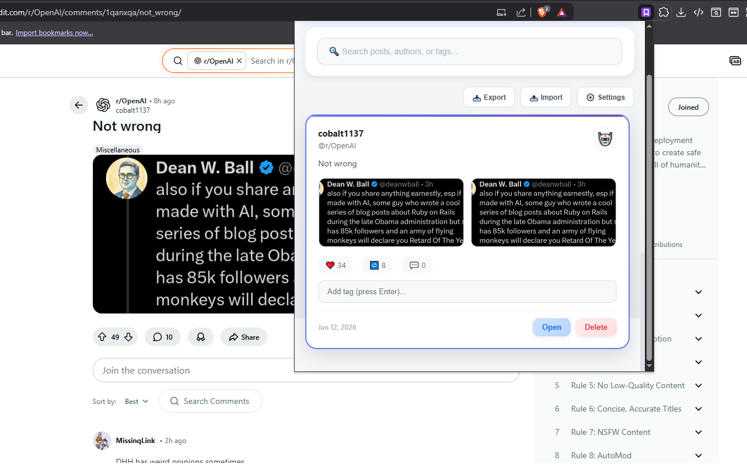Click the Reddit search magnifier icon
The image size is (747, 467).
pos(177,61)
